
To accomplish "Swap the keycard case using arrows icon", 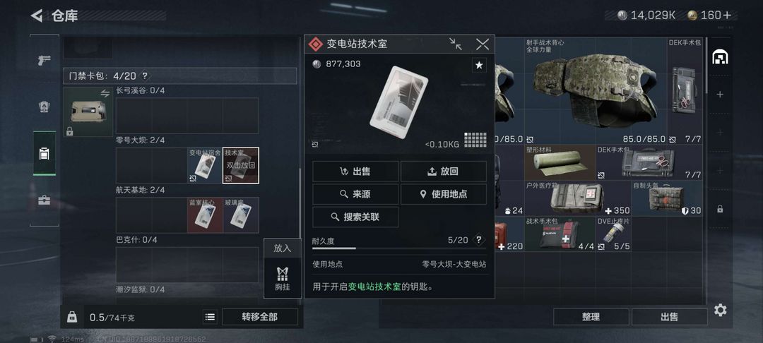I will tap(105, 93).
